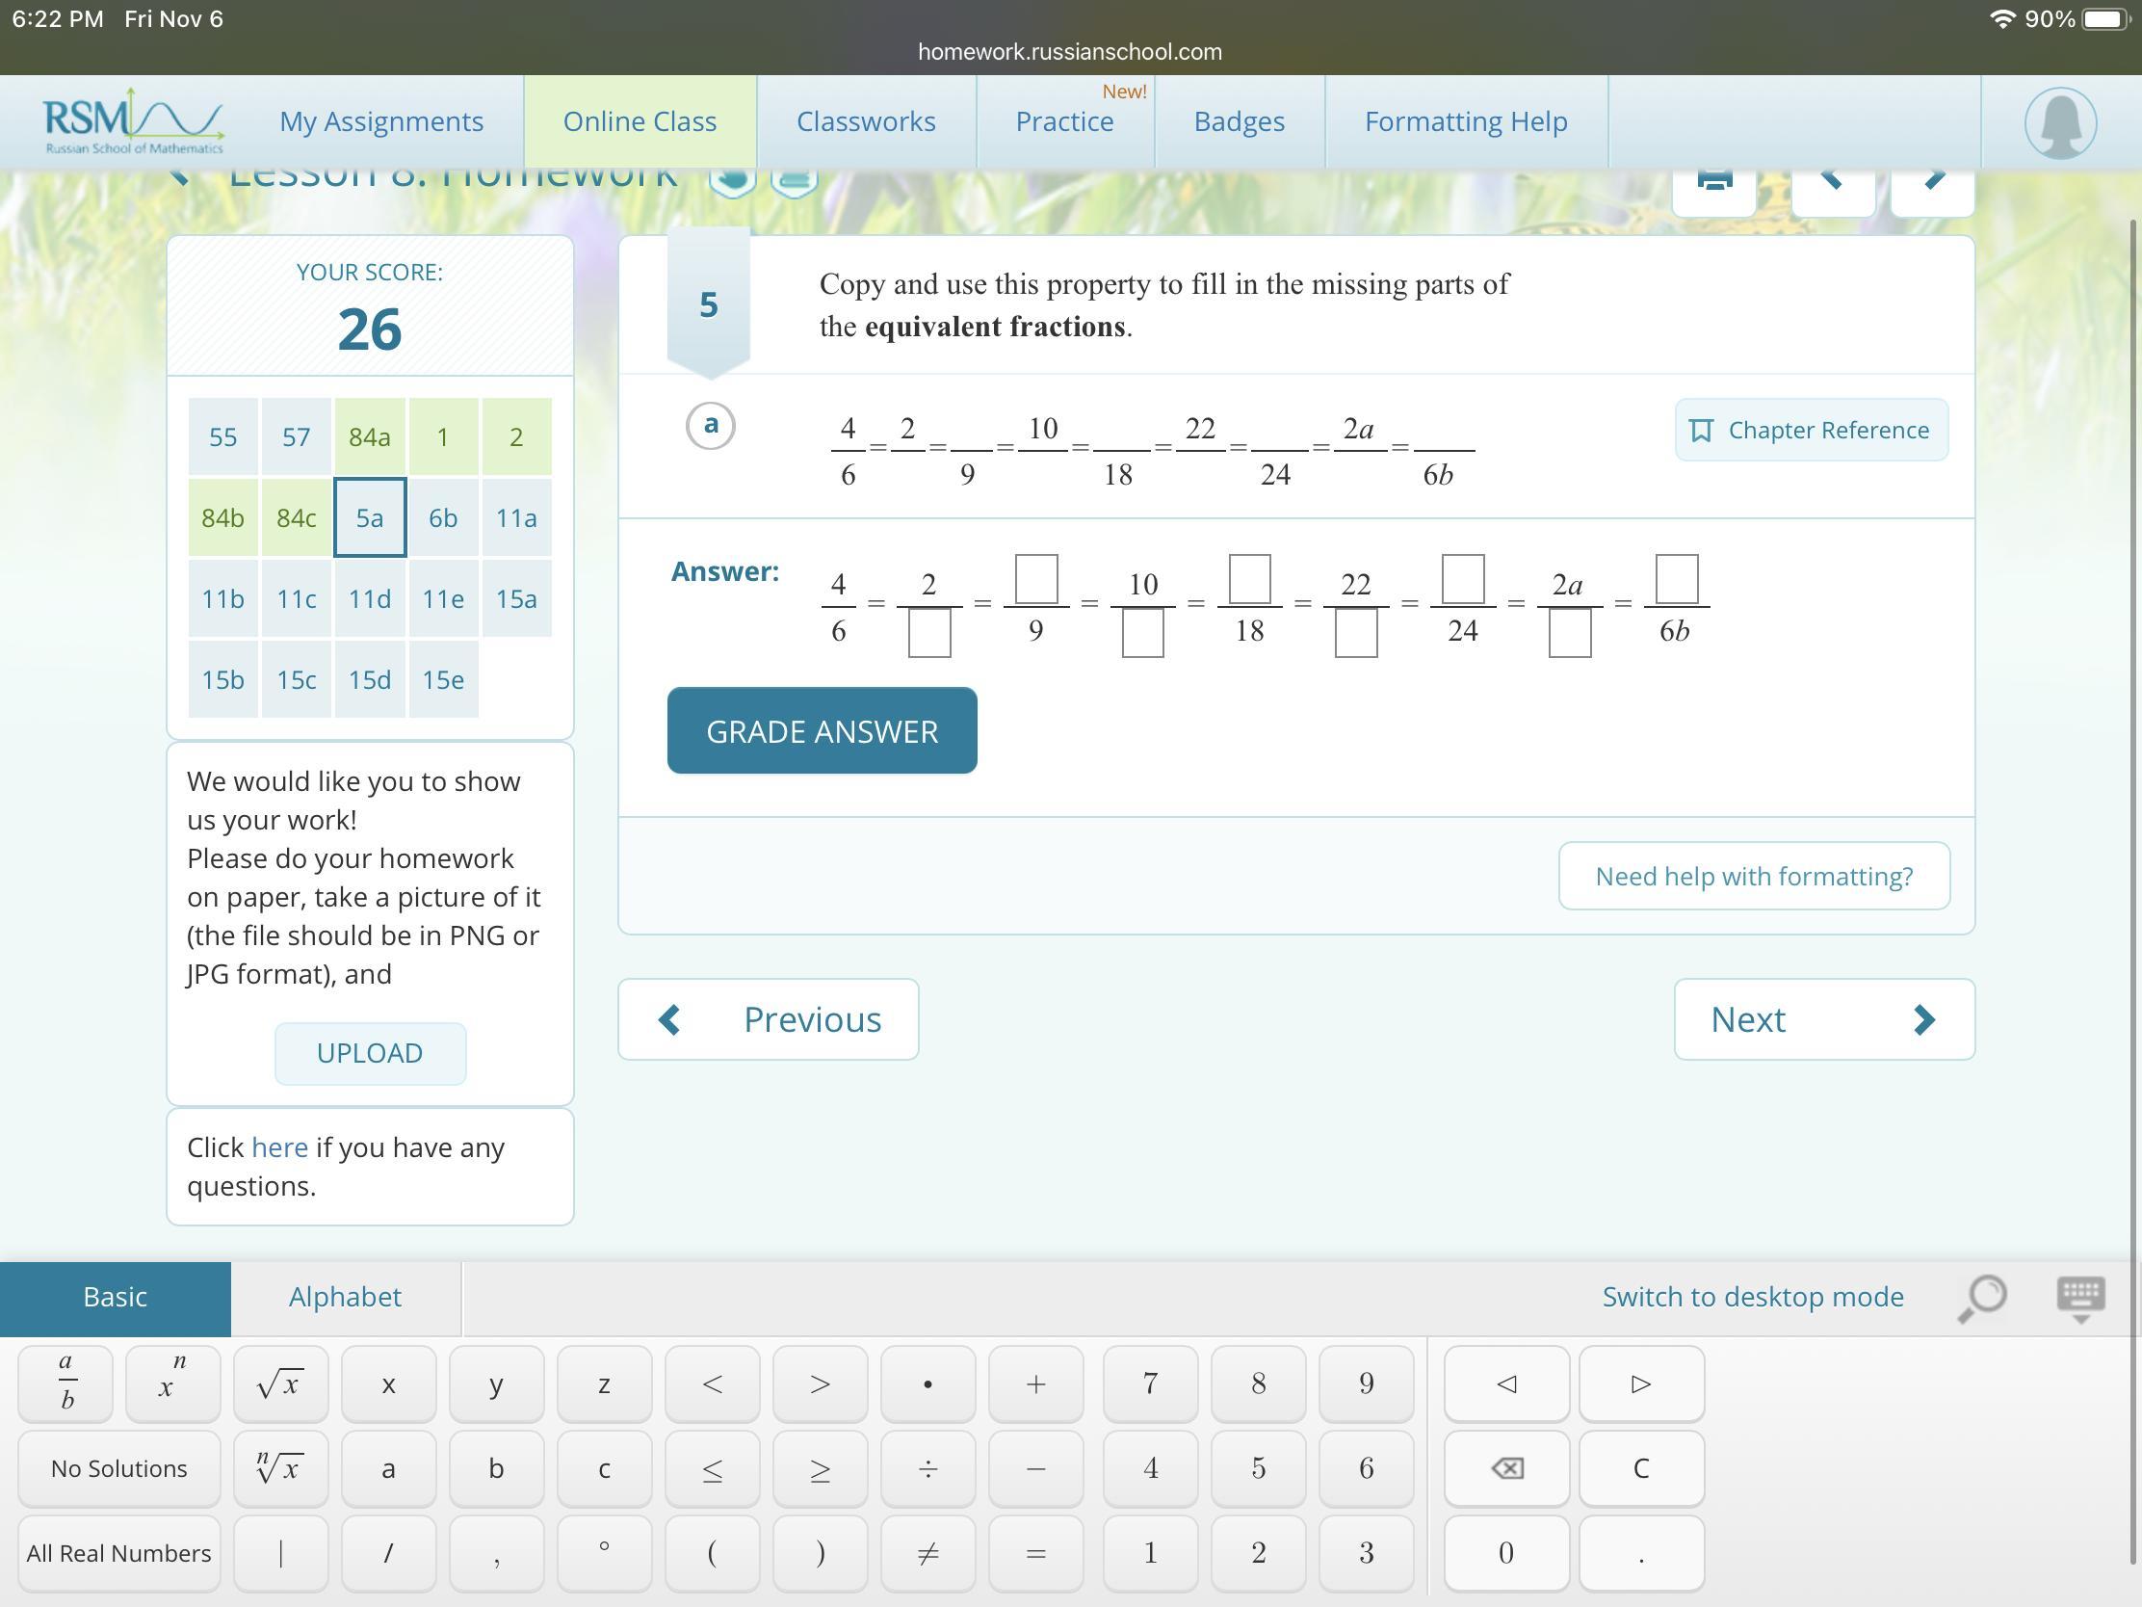This screenshot has width=2142, height=1607.
Task: Click the 'here' questions link
Action: pos(279,1146)
